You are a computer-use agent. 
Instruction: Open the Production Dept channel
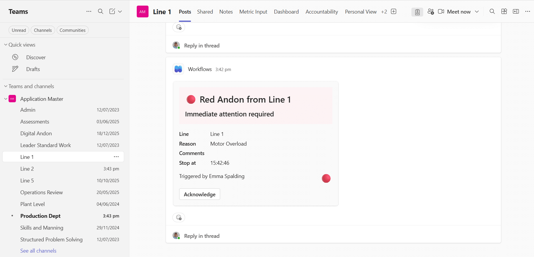tap(40, 216)
